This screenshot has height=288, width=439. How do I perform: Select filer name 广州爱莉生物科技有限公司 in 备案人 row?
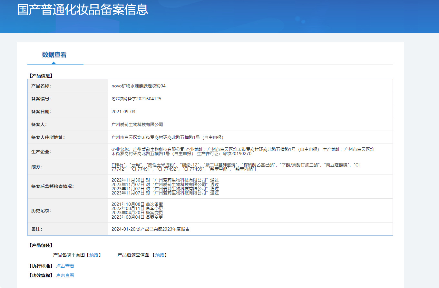[137, 124]
